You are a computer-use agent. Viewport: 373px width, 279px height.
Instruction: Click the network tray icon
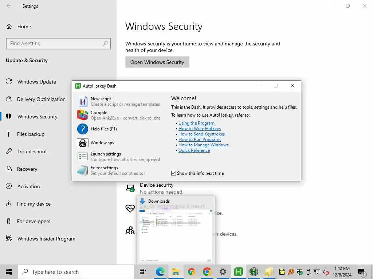pos(317,272)
